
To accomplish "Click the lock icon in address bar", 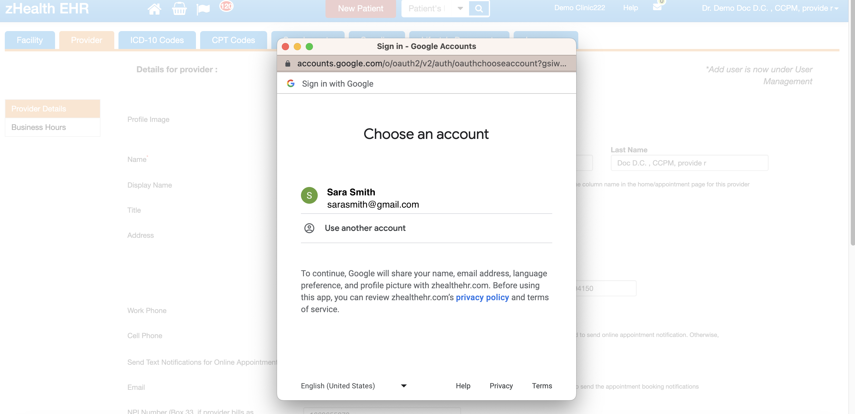I will click(x=288, y=63).
